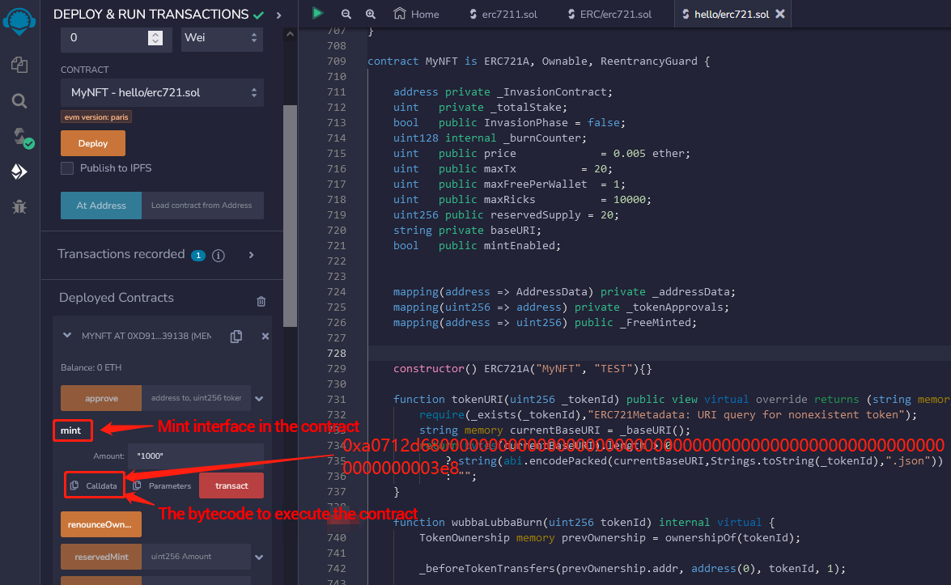Click the 'bool public mintEnabled;' code line
Viewport: 951px width, 585px height.
pos(477,245)
